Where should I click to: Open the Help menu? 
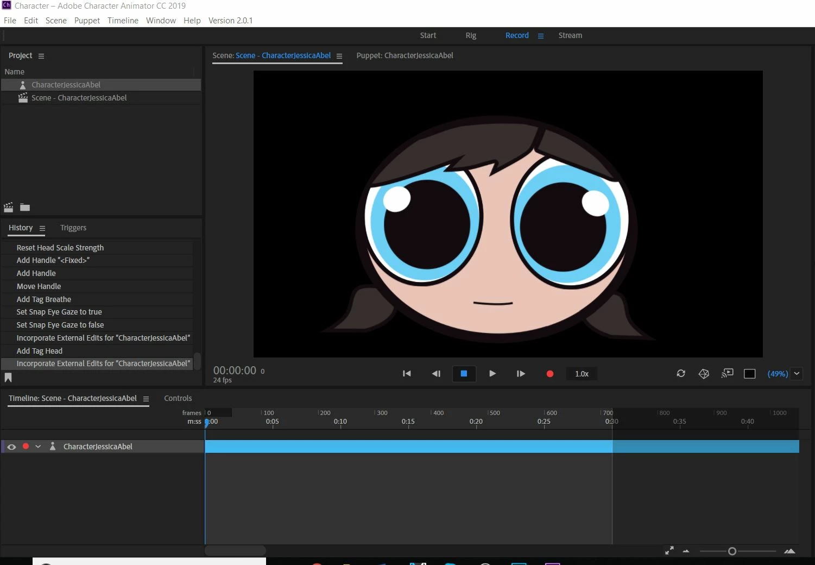tap(192, 21)
